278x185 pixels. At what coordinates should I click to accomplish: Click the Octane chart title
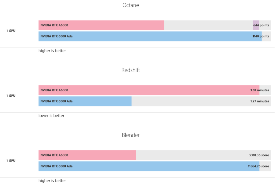click(x=131, y=5)
